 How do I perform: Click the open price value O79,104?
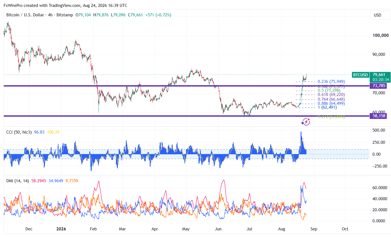pyautogui.click(x=83, y=15)
